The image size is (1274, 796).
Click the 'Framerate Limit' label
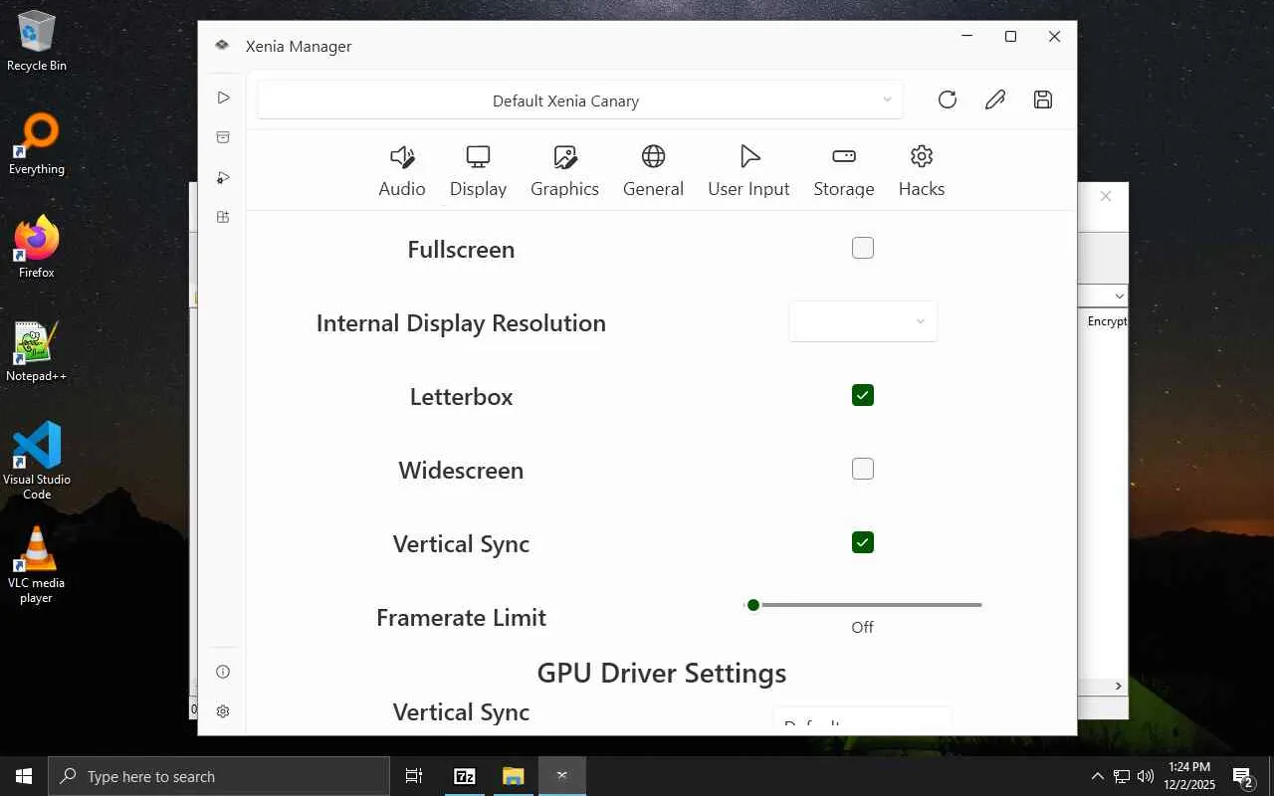pos(461,618)
